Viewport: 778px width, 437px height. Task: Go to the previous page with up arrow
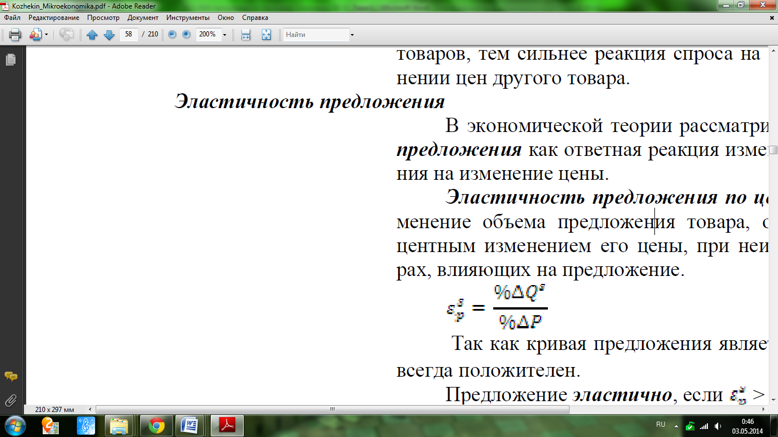tap(92, 35)
